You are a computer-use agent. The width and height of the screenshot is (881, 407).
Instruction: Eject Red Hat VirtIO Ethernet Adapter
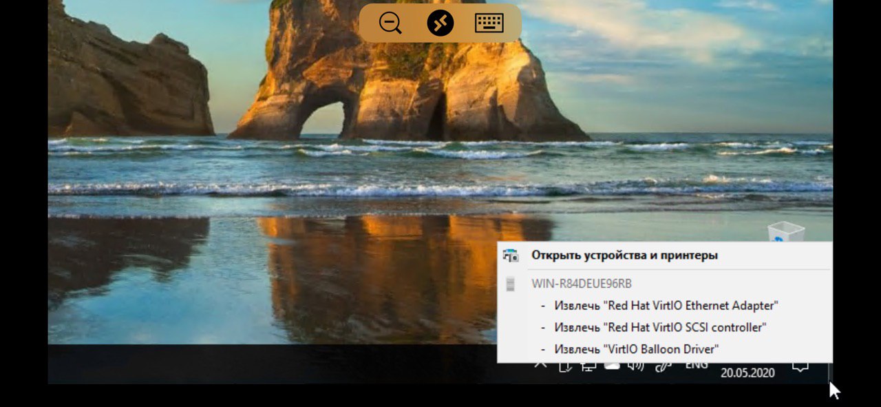tap(665, 305)
